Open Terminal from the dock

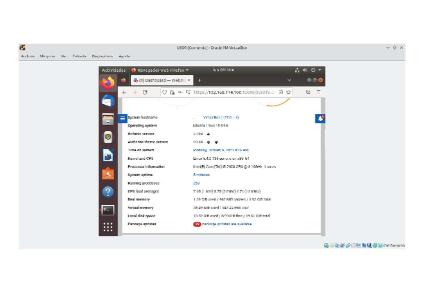point(108,210)
